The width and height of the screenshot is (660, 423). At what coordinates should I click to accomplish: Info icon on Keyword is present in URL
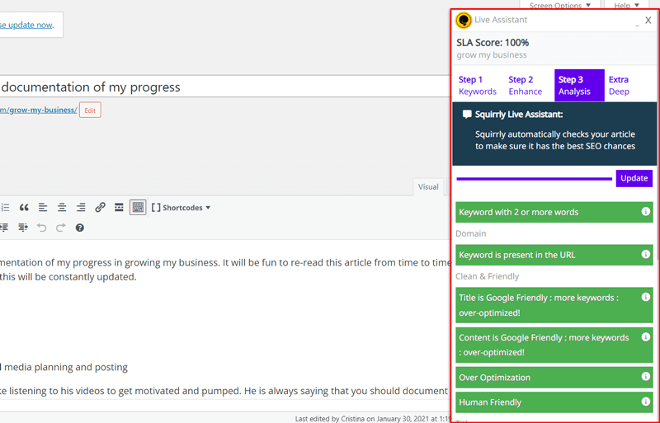[645, 254]
